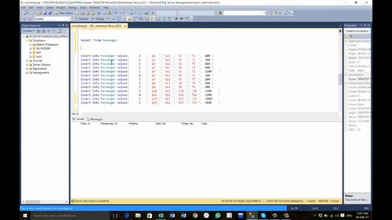
Task: Expand the Management folder
Action: (27, 73)
